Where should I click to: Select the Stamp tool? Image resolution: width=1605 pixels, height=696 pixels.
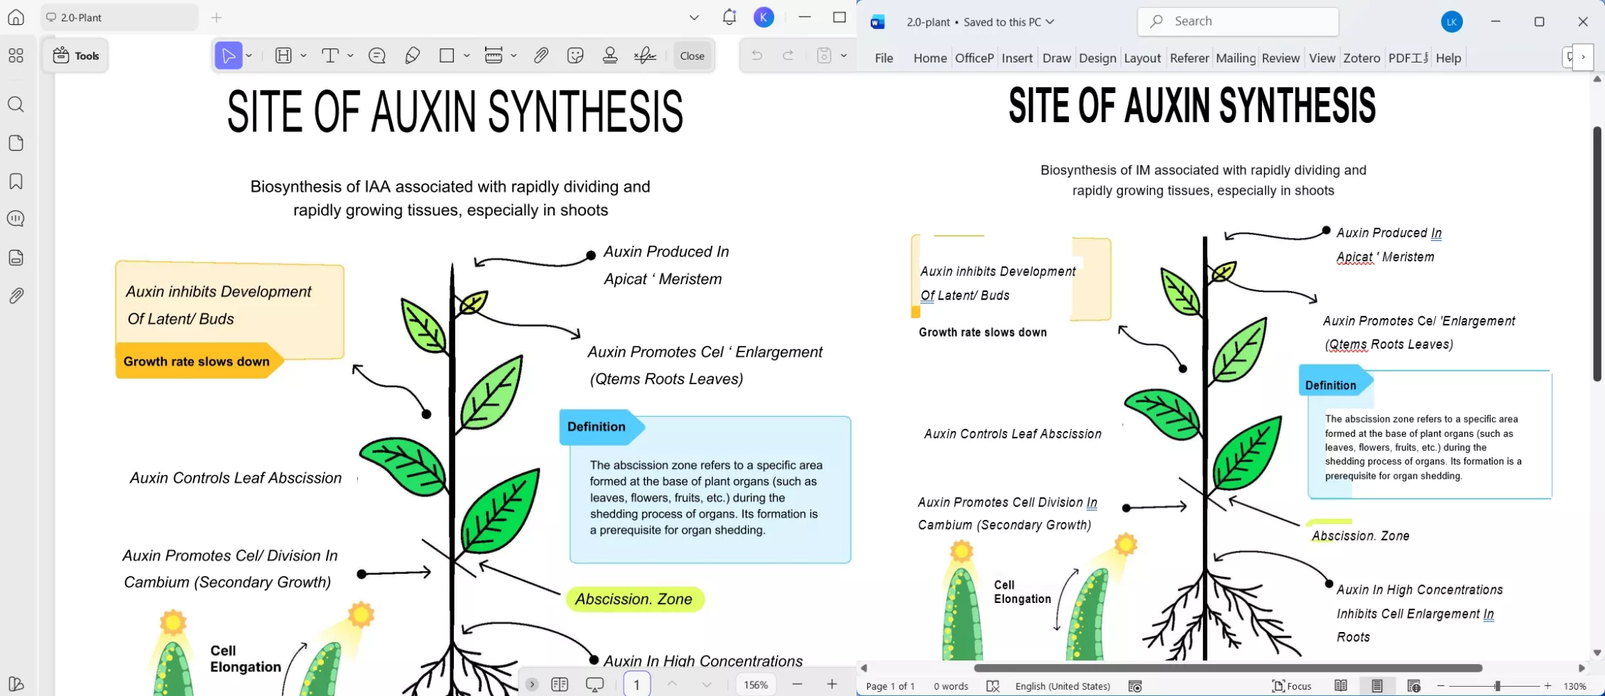[x=609, y=55]
